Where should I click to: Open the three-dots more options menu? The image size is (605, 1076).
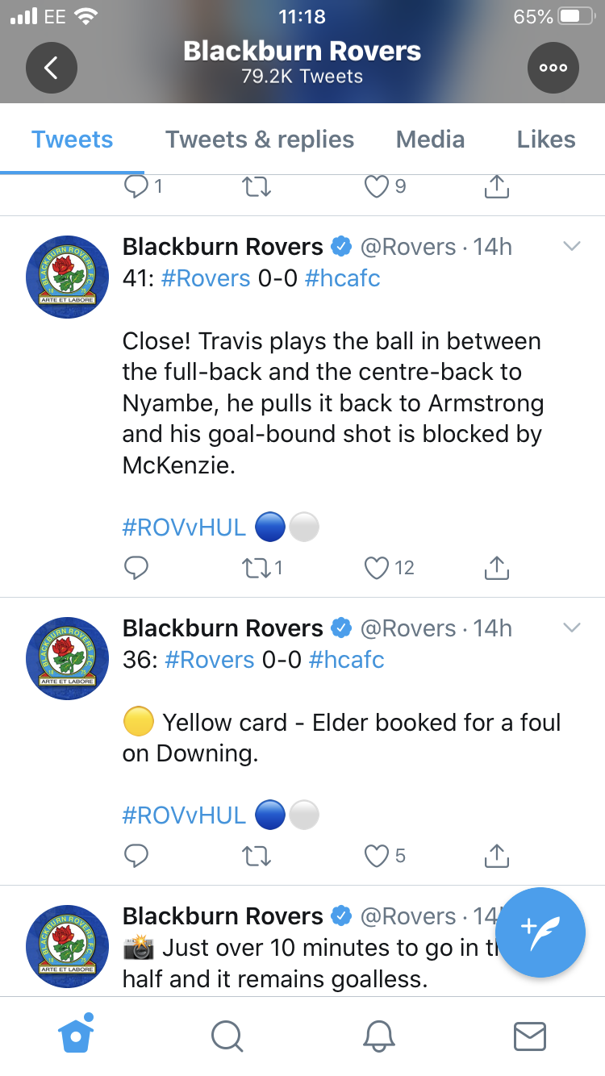(553, 68)
